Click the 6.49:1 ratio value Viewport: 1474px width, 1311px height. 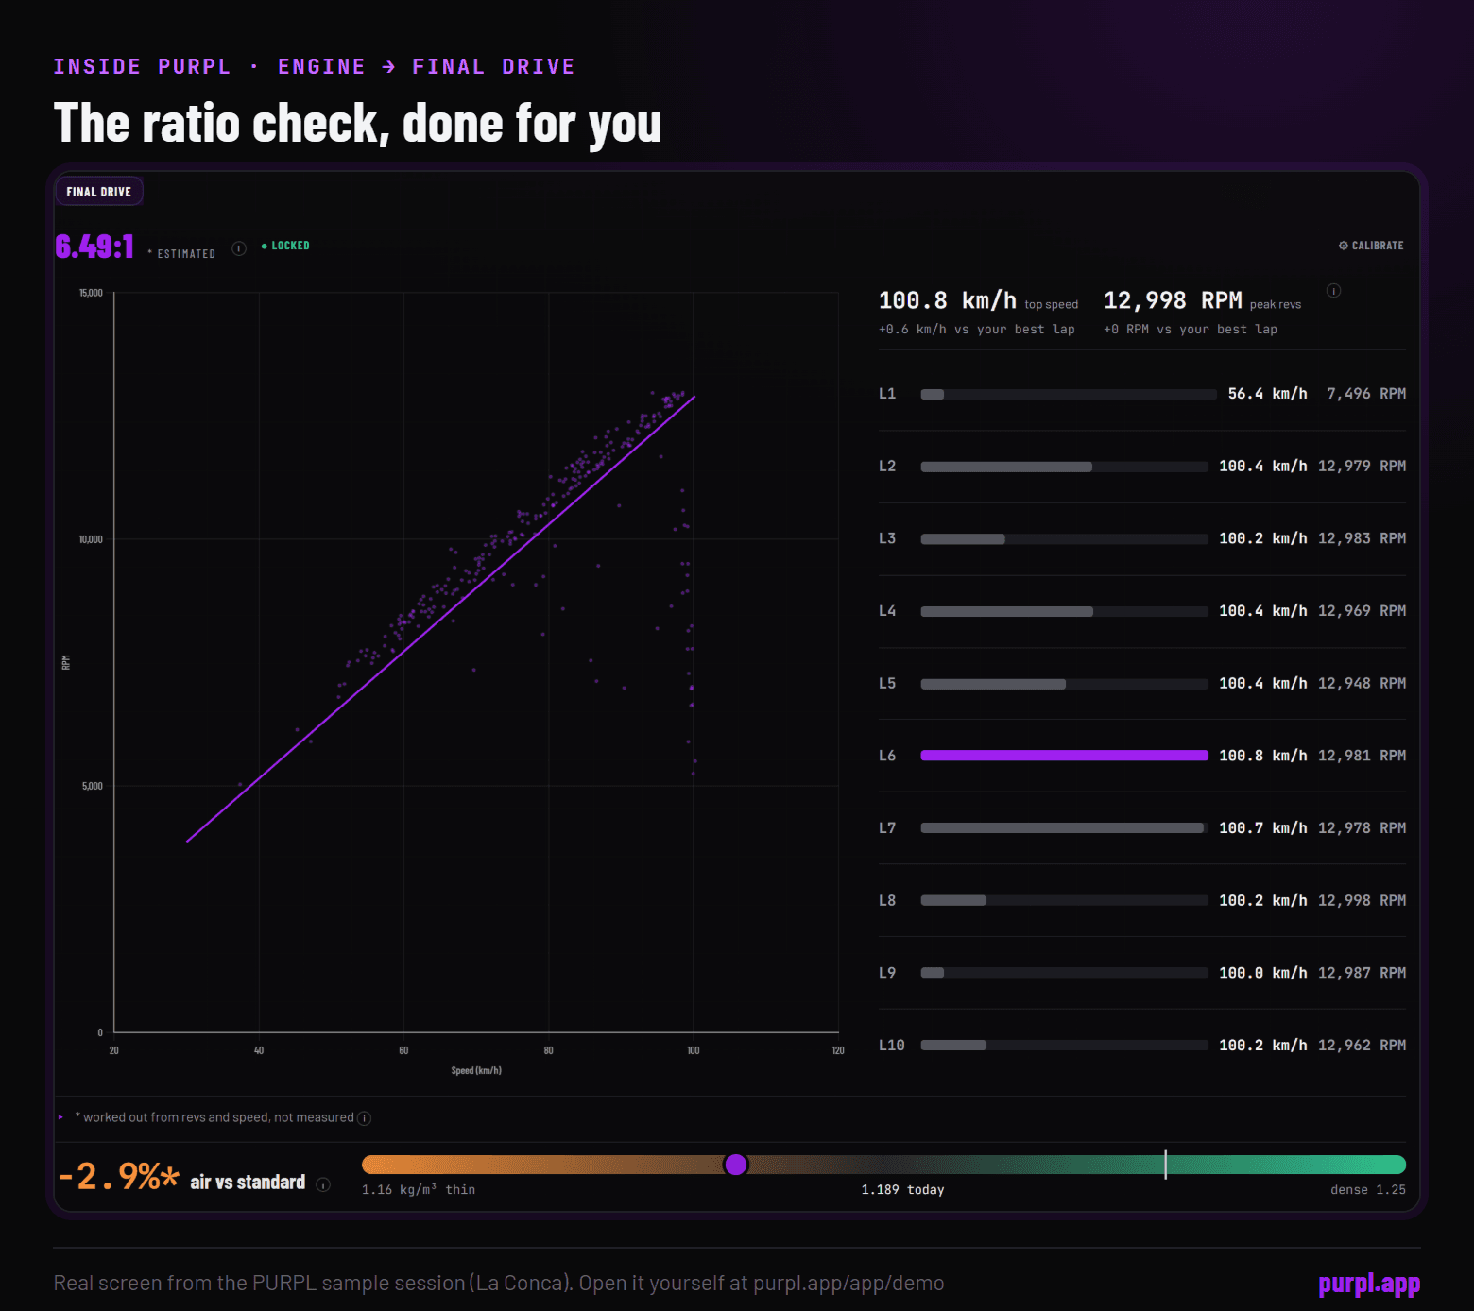click(94, 247)
